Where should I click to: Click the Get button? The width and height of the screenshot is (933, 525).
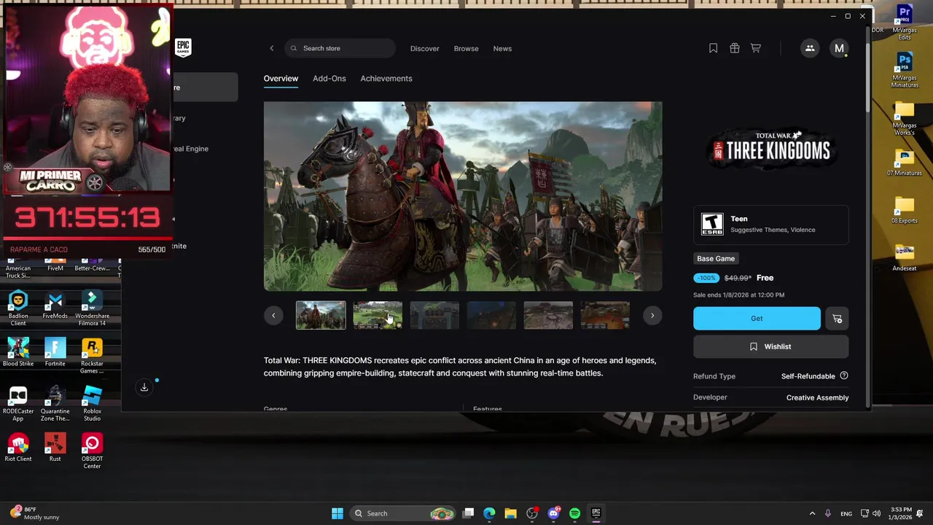[x=757, y=319]
